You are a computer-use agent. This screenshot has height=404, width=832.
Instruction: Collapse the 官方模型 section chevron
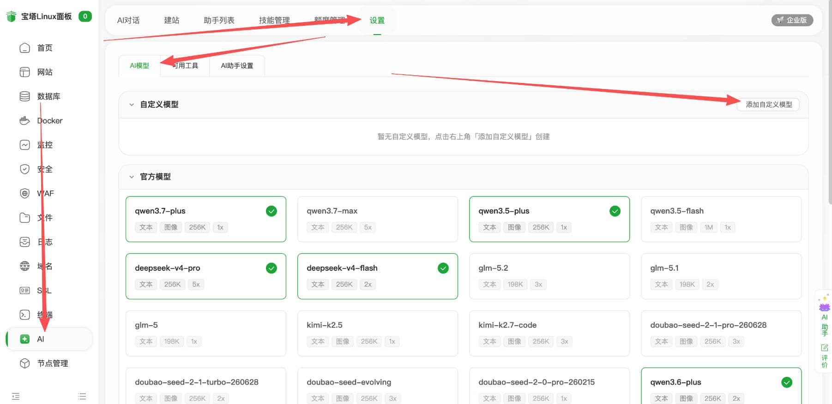tap(132, 177)
